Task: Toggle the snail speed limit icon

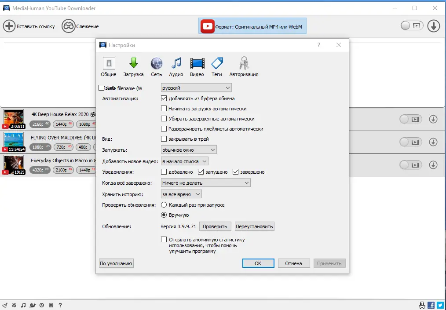Action: tap(33, 305)
